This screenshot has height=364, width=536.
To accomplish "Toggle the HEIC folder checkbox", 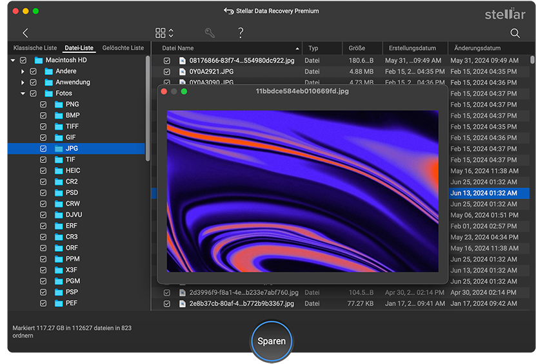I will [x=43, y=171].
